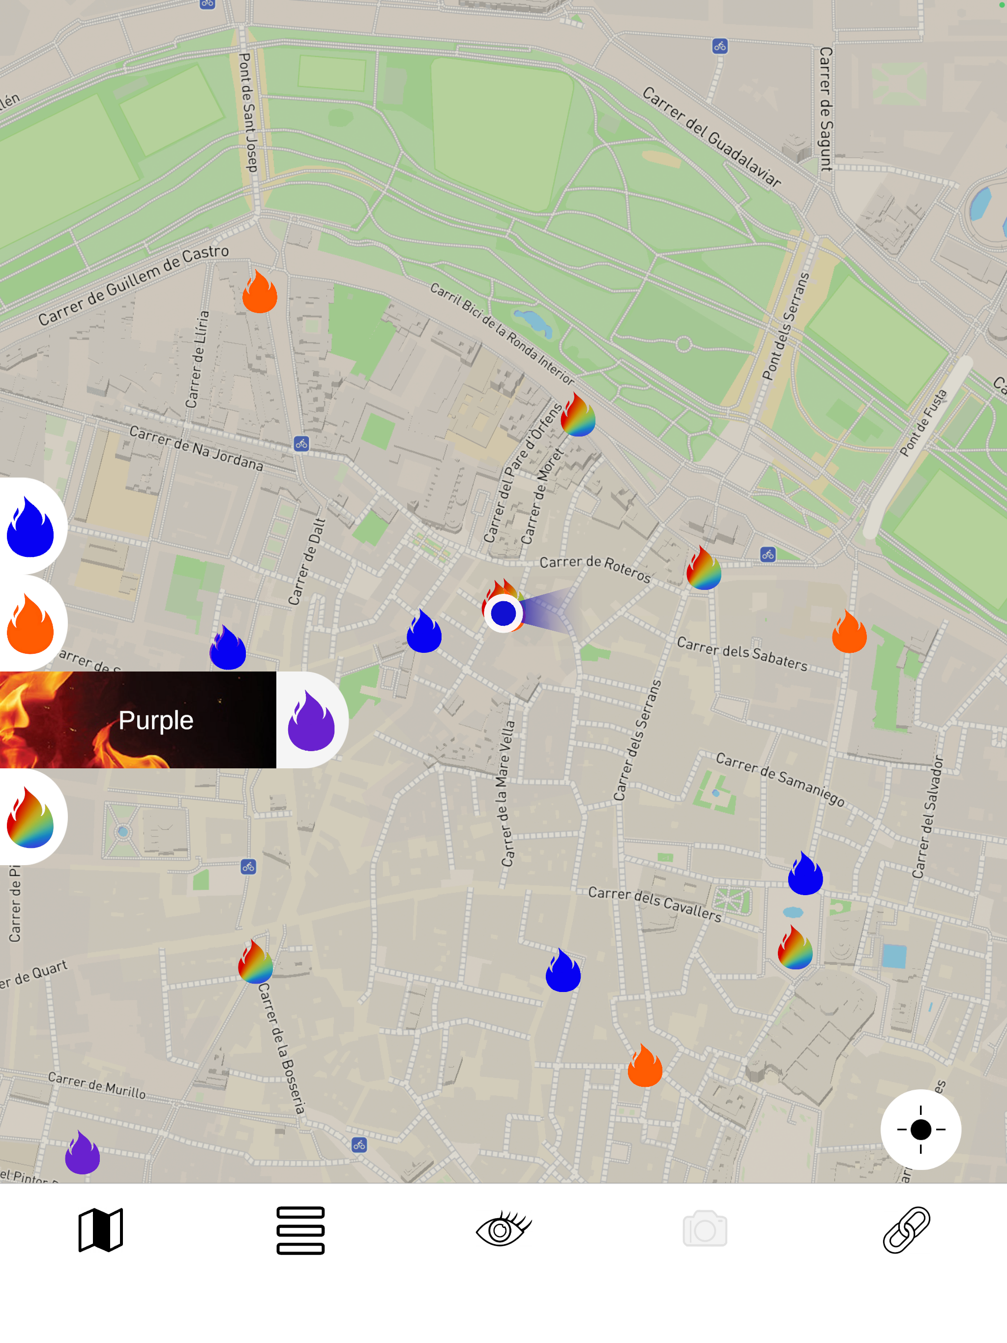The width and height of the screenshot is (1007, 1343).
Task: Tap the 'Pont de Sant Josep' label
Action: tap(248, 112)
